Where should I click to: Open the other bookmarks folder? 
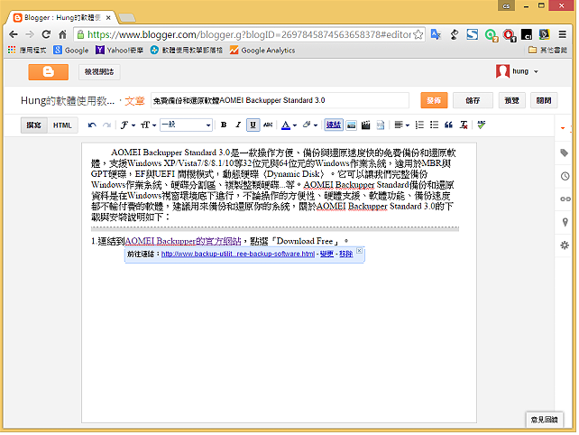click(547, 50)
